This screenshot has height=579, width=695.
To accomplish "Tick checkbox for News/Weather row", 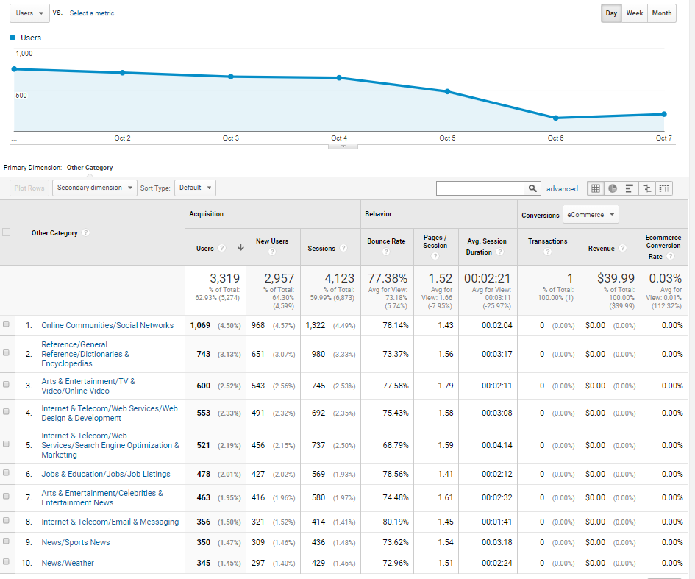I will pyautogui.click(x=7, y=562).
